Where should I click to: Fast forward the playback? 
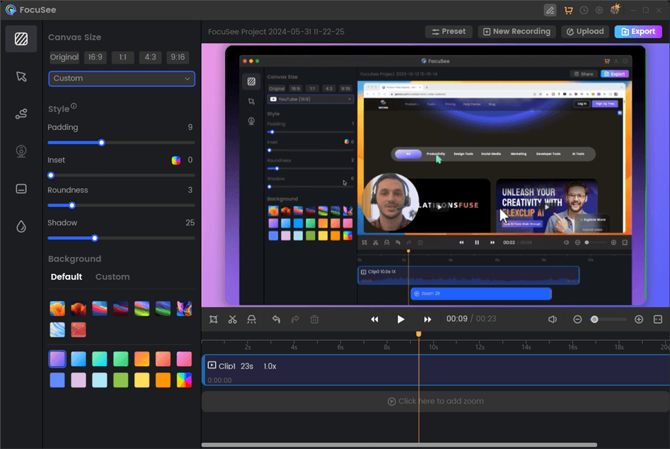tap(427, 319)
